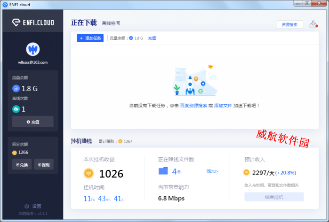The height and width of the screenshot is (222, 329).
Task: Click the 当前版本 v2.1.1 version text
Action: [33, 214]
